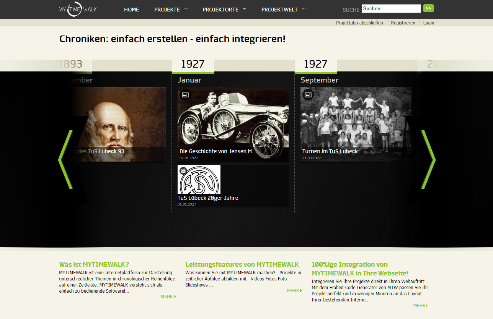Screen dimensions: 493x319
Task: Click the date 01.01.1927
Action: (187, 204)
